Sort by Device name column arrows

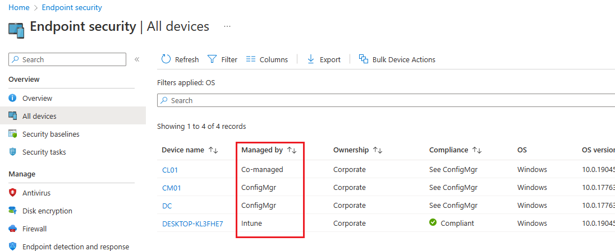pos(213,150)
